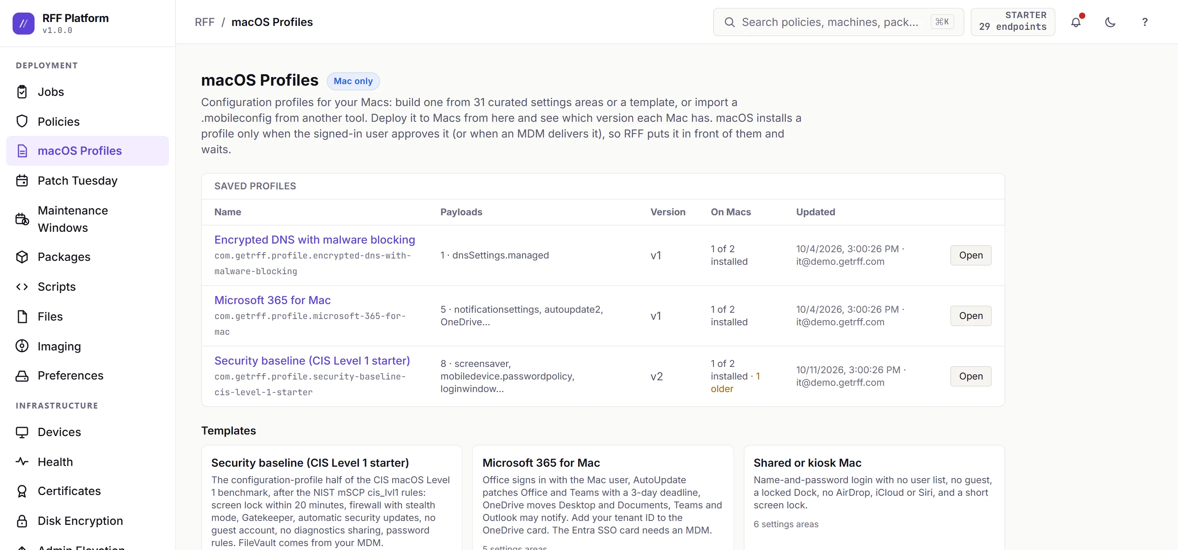This screenshot has height=550, width=1178.
Task: Click Open button for Security baseline row
Action: pyautogui.click(x=970, y=376)
